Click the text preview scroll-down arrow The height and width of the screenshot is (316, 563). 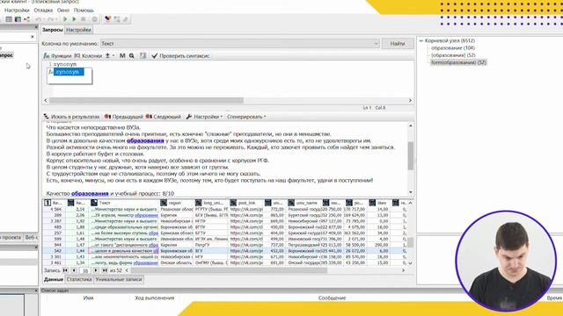[x=411, y=193]
